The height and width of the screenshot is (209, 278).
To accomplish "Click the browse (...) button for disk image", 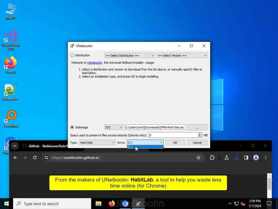I will (x=197, y=127).
